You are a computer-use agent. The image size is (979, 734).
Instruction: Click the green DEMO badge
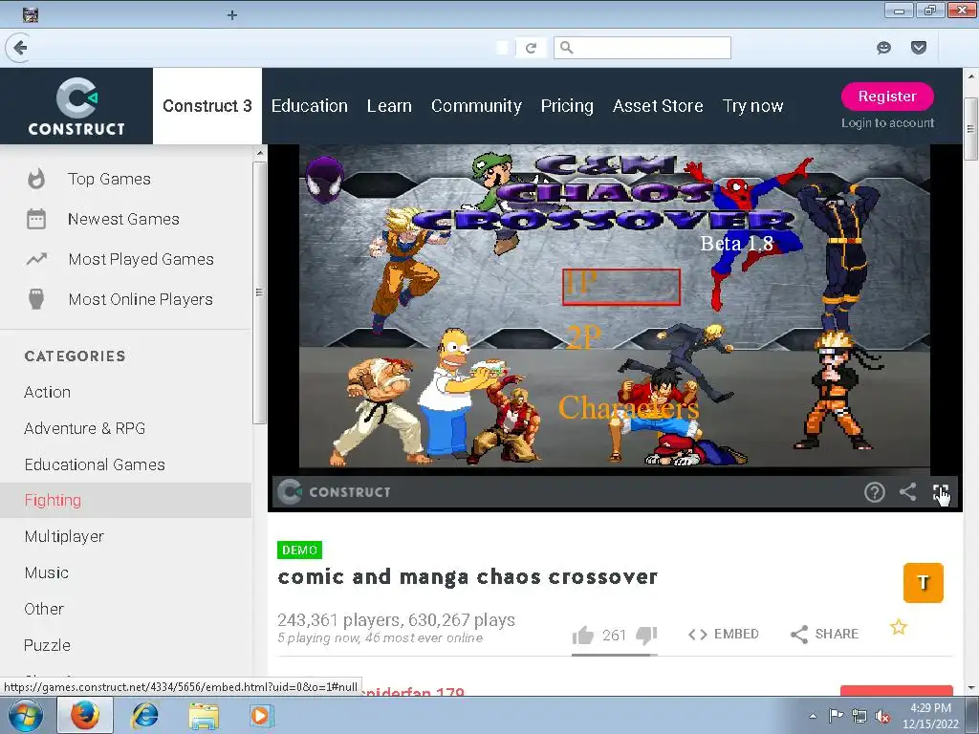[299, 550]
